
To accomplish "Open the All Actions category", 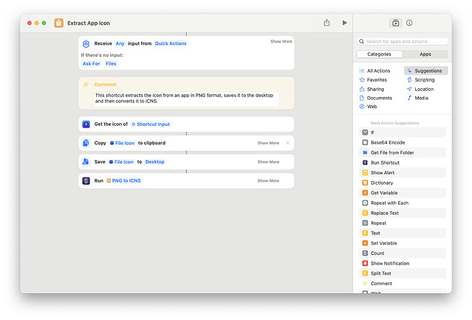I will tap(375, 70).
